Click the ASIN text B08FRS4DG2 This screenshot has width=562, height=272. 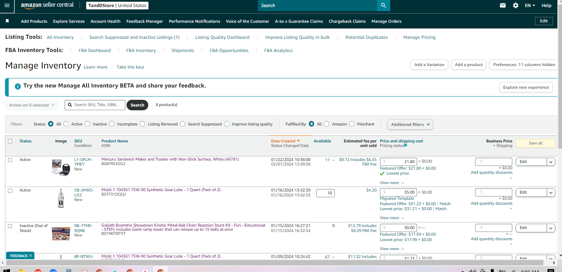[113, 164]
